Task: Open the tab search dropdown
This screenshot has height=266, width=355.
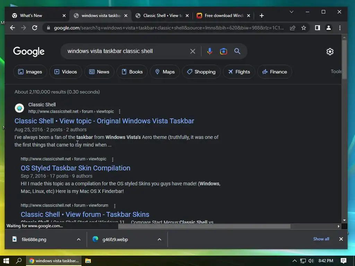Action: coord(292,12)
